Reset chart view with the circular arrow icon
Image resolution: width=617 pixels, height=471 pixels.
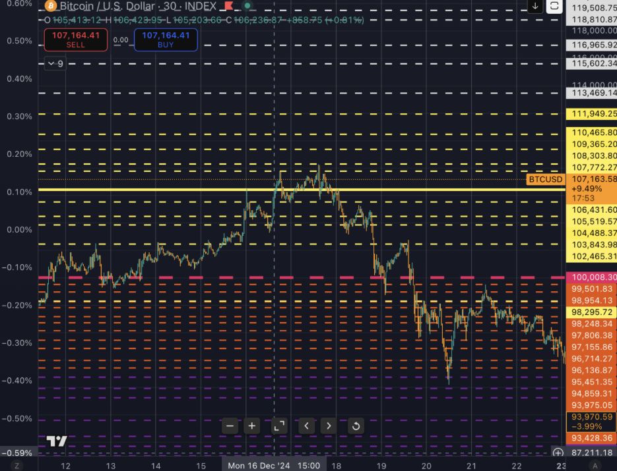click(x=356, y=426)
